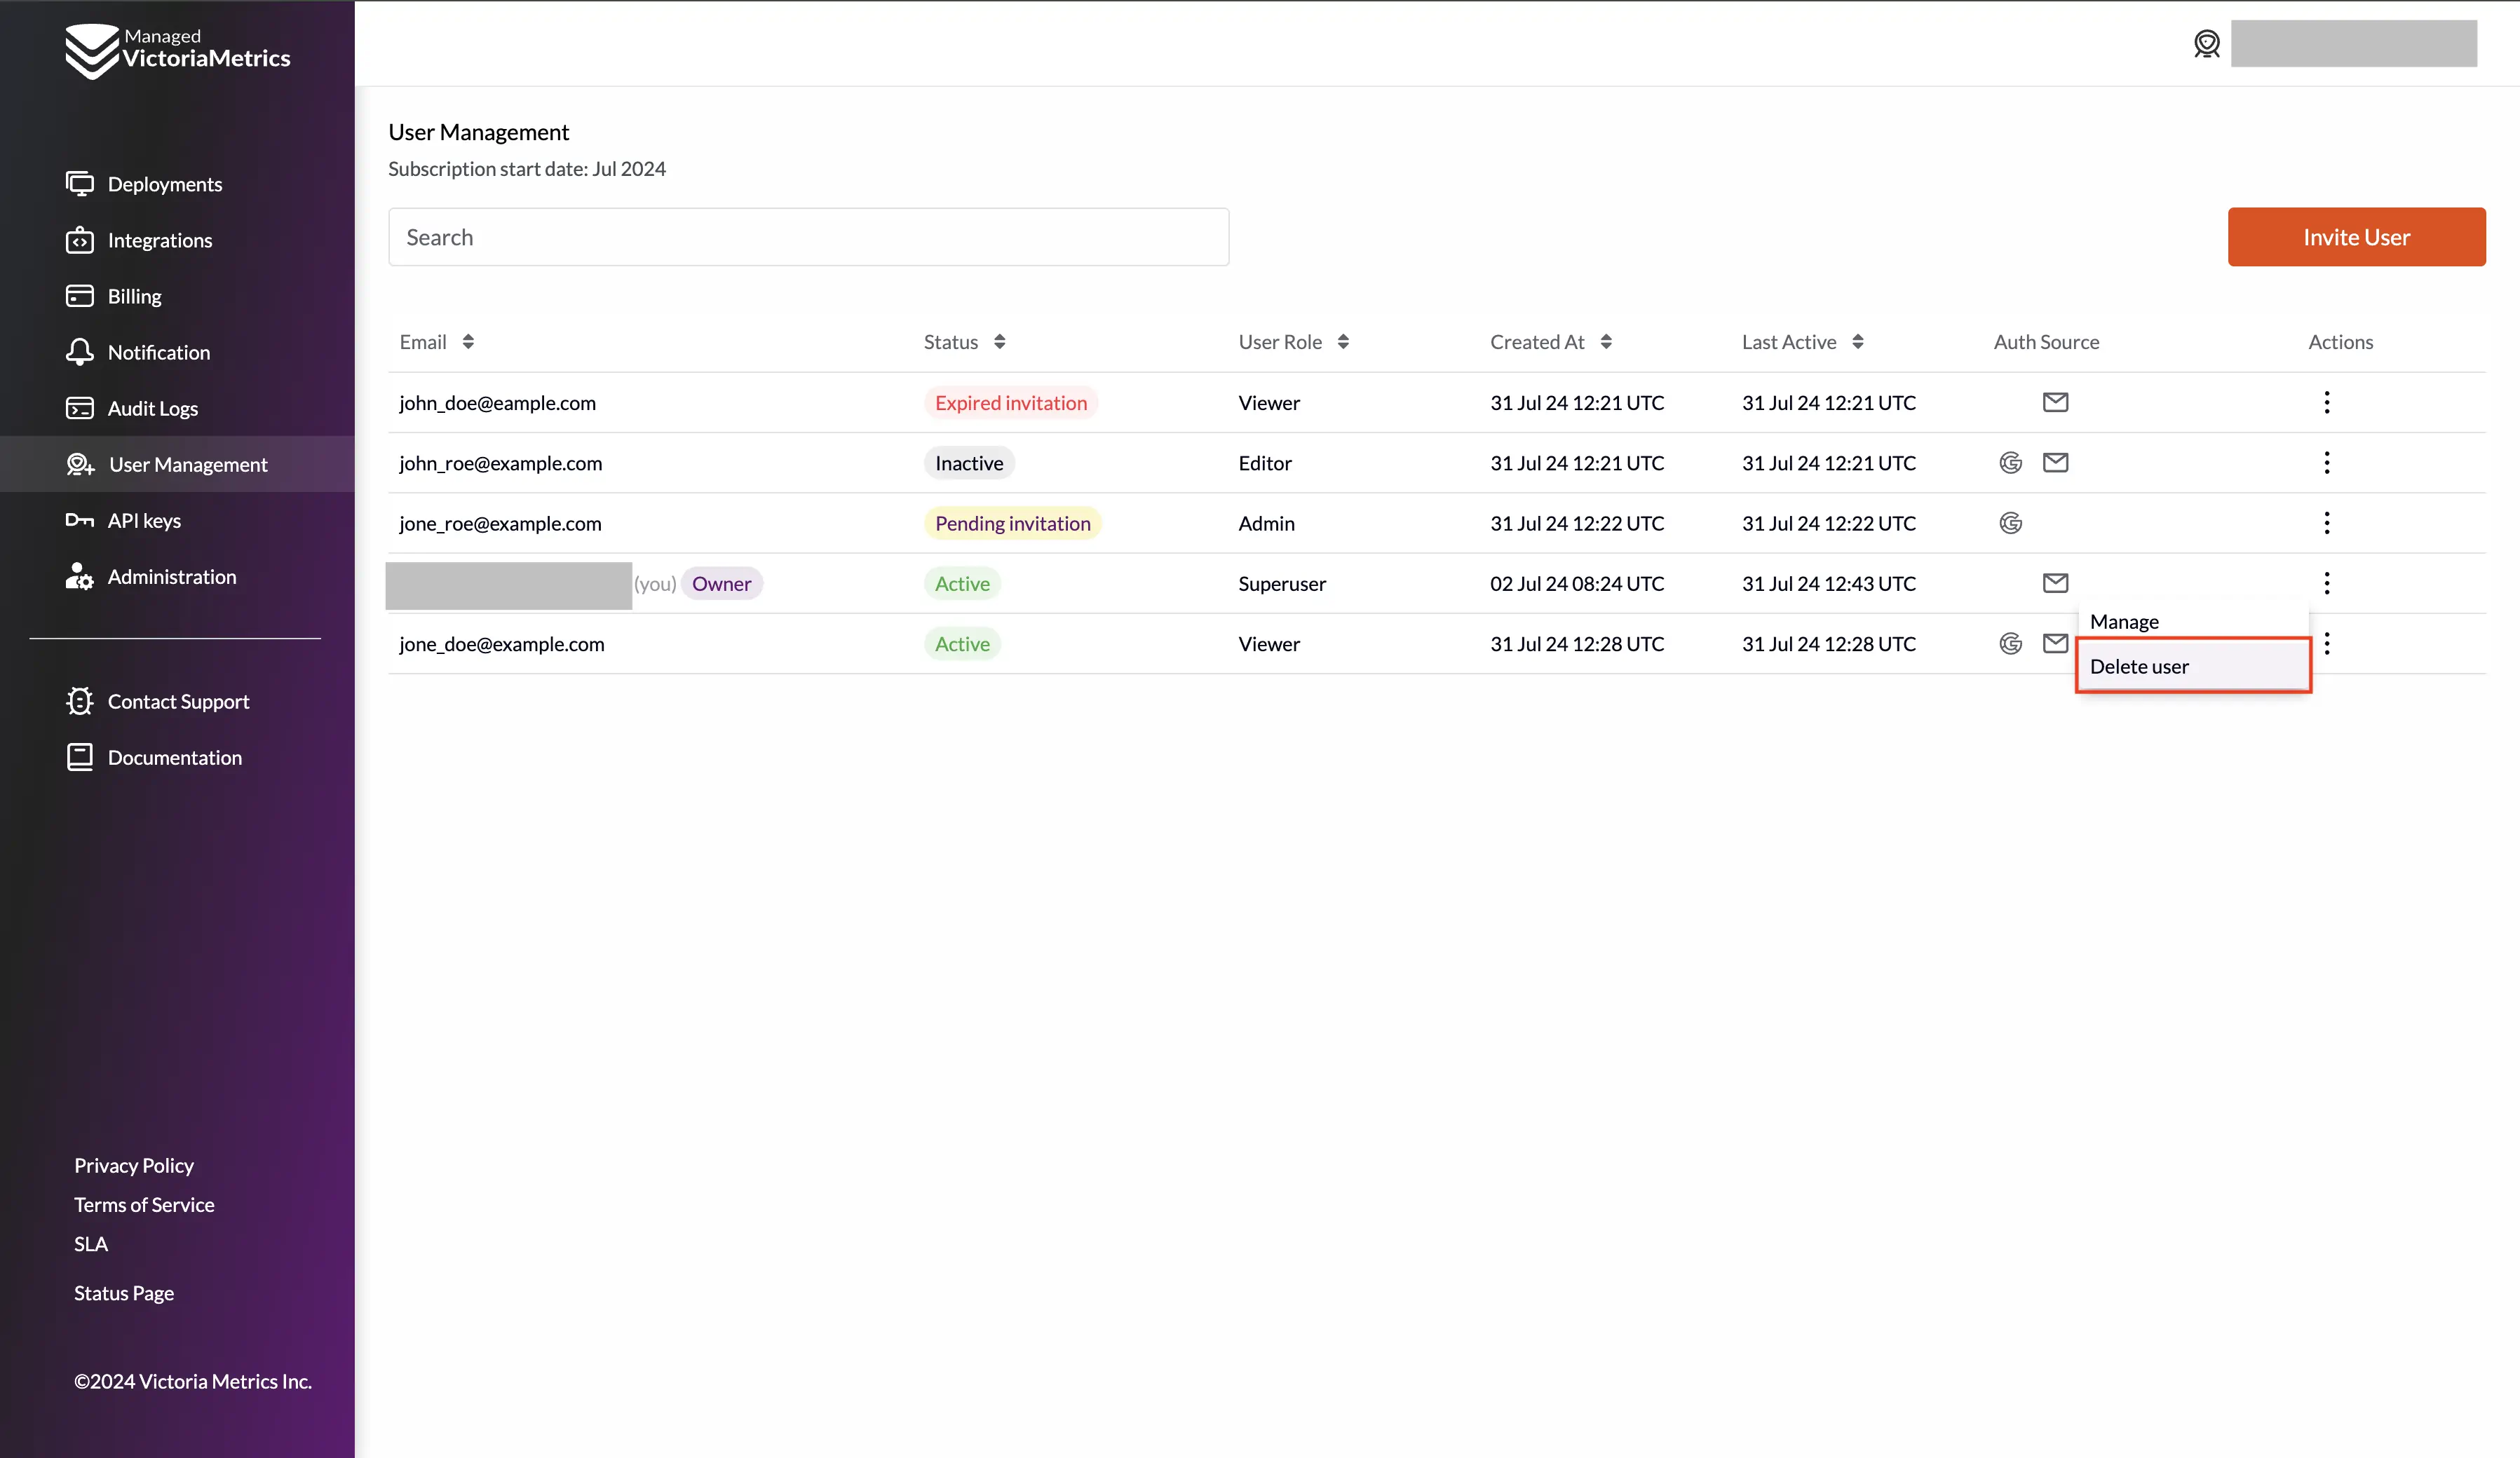The image size is (2520, 1458).
Task: Click the Administration sidebar icon
Action: pyautogui.click(x=80, y=576)
